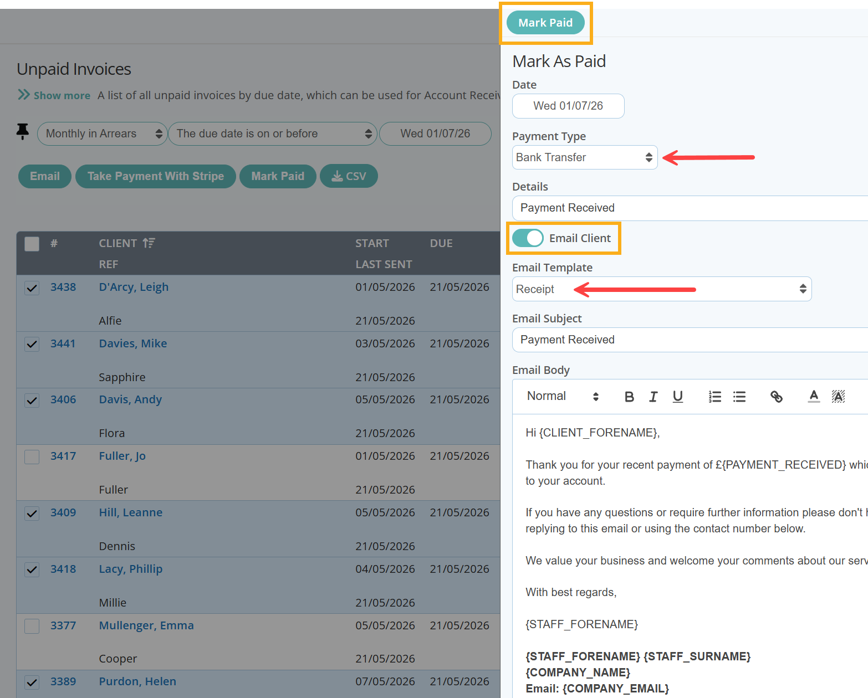Check invoice 3377 Mullenger, Emma

[32, 626]
